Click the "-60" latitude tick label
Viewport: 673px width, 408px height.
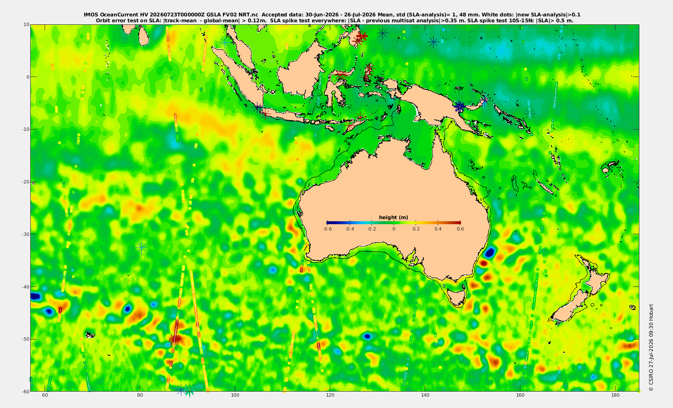tap(25, 392)
